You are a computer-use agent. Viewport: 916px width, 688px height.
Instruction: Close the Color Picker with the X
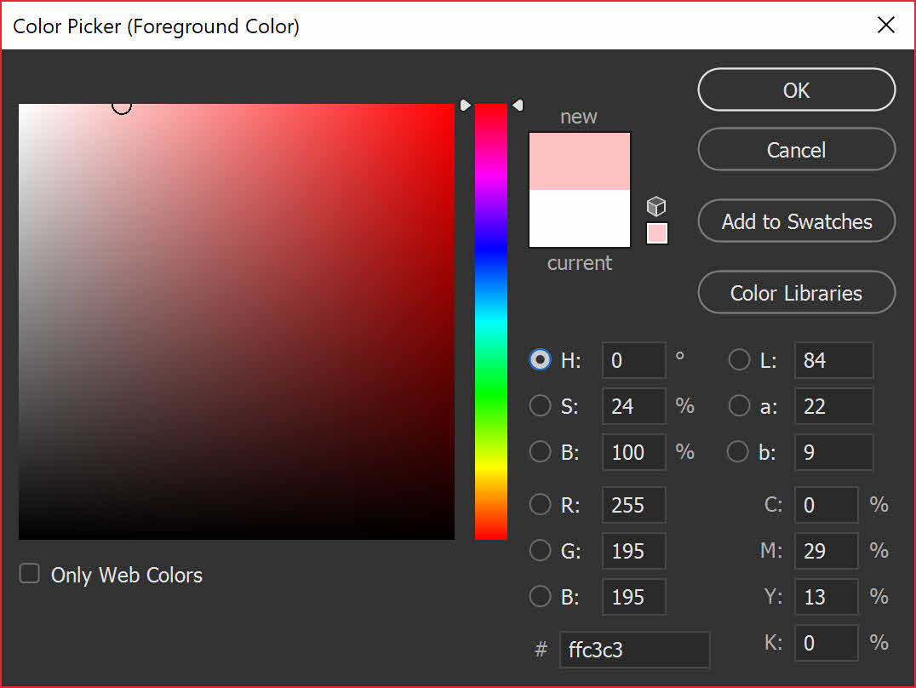click(x=885, y=25)
